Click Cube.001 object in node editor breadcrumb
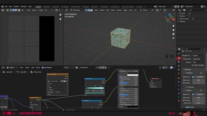The width and height of the screenshot is (207, 116). pyautogui.click(x=9, y=72)
